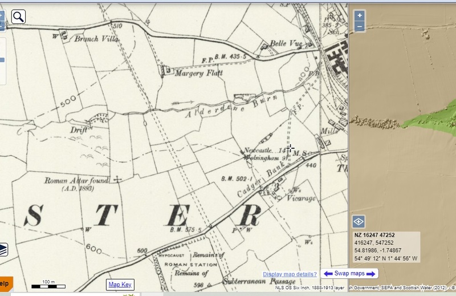
Task: Click the NLS OS Six Inch attribution text
Action: pyautogui.click(x=307, y=287)
